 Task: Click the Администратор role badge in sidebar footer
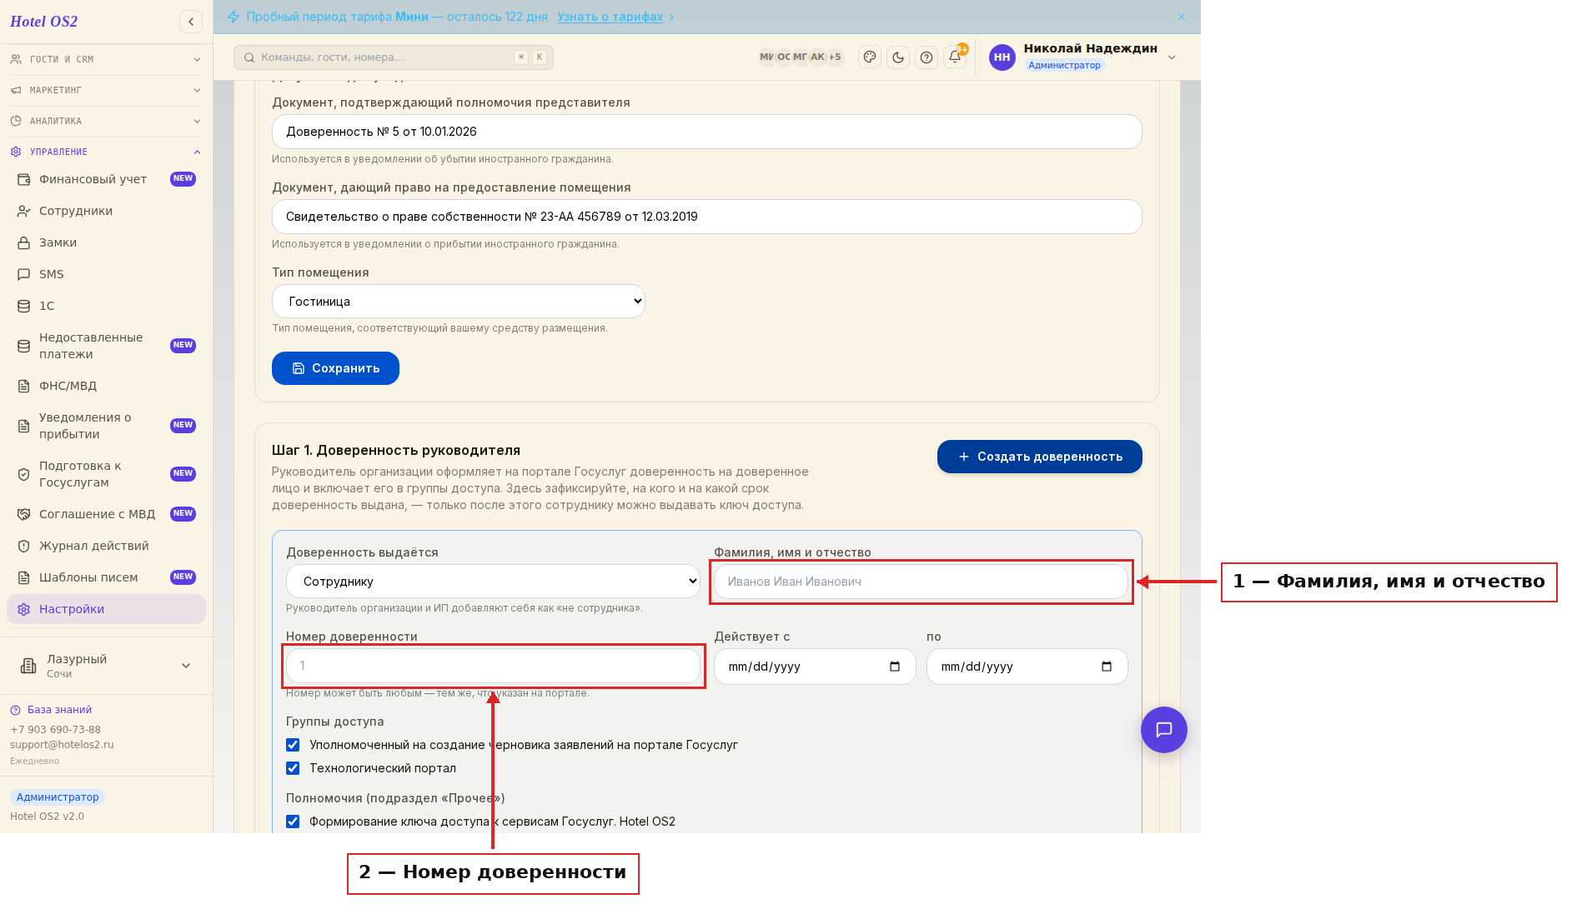click(x=58, y=797)
